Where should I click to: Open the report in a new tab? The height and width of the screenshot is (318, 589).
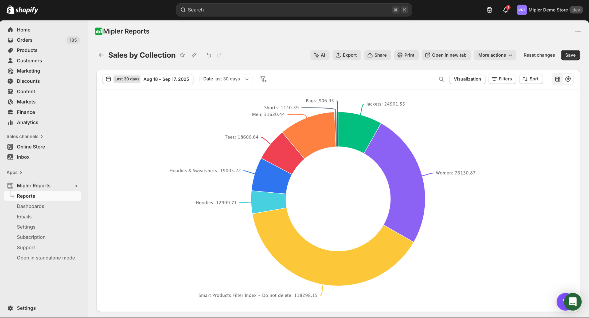click(x=446, y=55)
